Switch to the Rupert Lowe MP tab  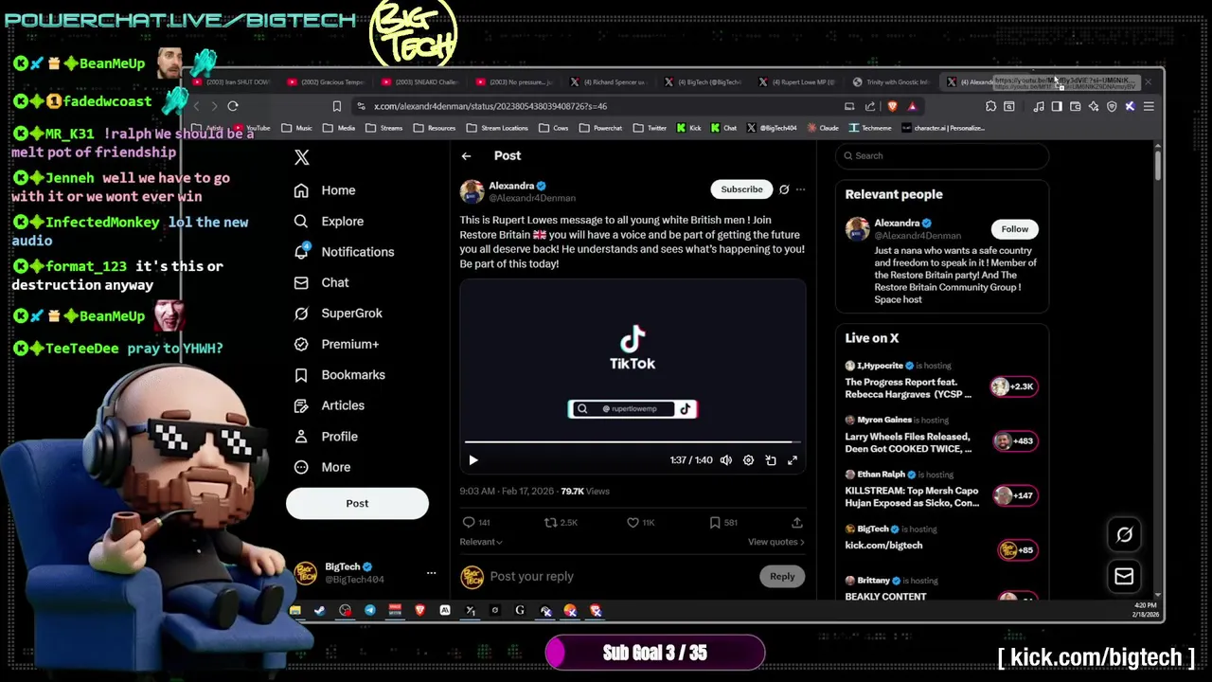[797, 82]
